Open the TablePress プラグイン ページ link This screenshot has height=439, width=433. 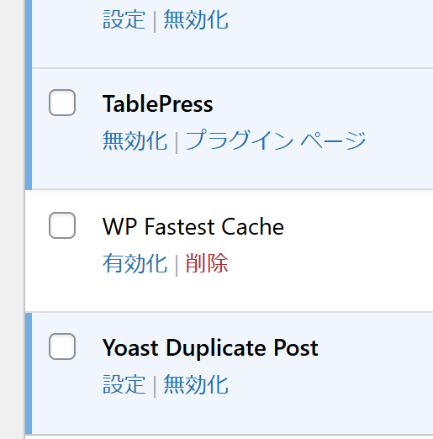tap(276, 140)
